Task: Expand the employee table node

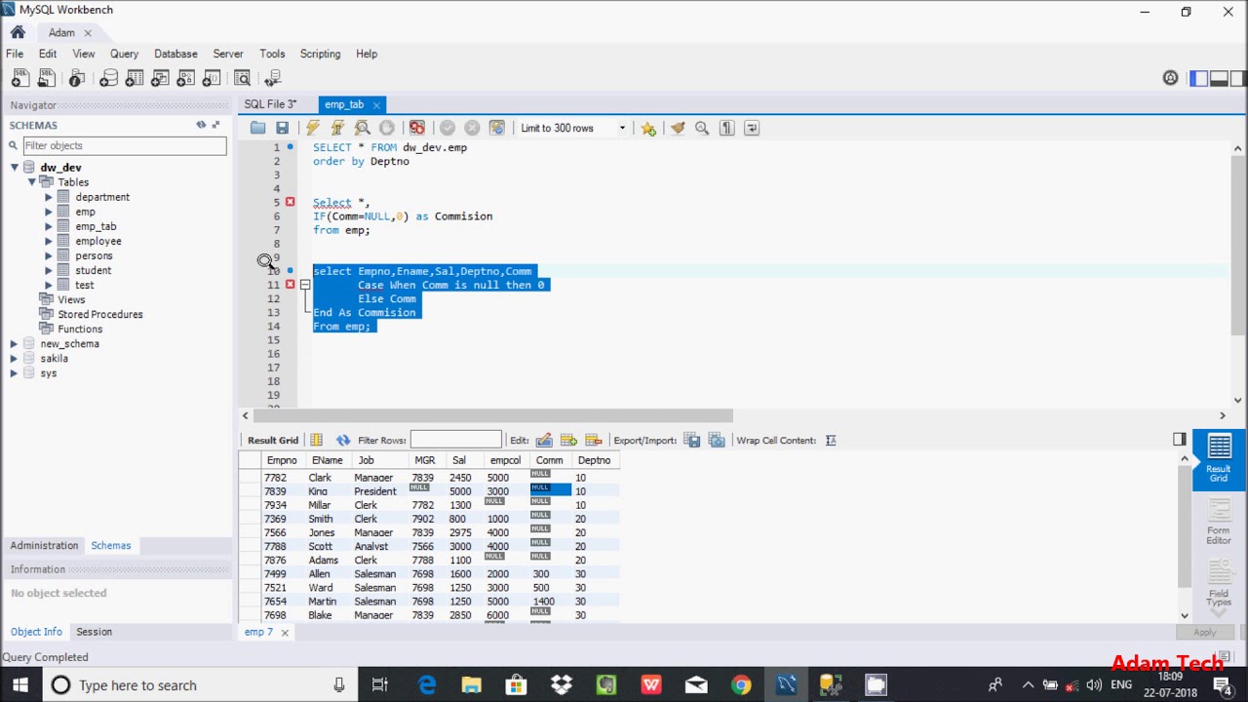Action: 49,241
